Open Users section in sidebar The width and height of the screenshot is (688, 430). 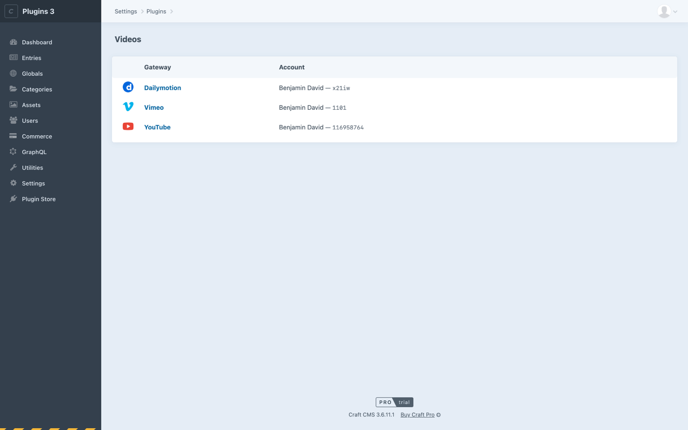[x=30, y=121]
